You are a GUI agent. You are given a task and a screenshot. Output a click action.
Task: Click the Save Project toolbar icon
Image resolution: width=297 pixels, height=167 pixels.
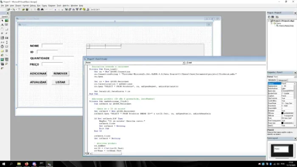coord(27,9)
